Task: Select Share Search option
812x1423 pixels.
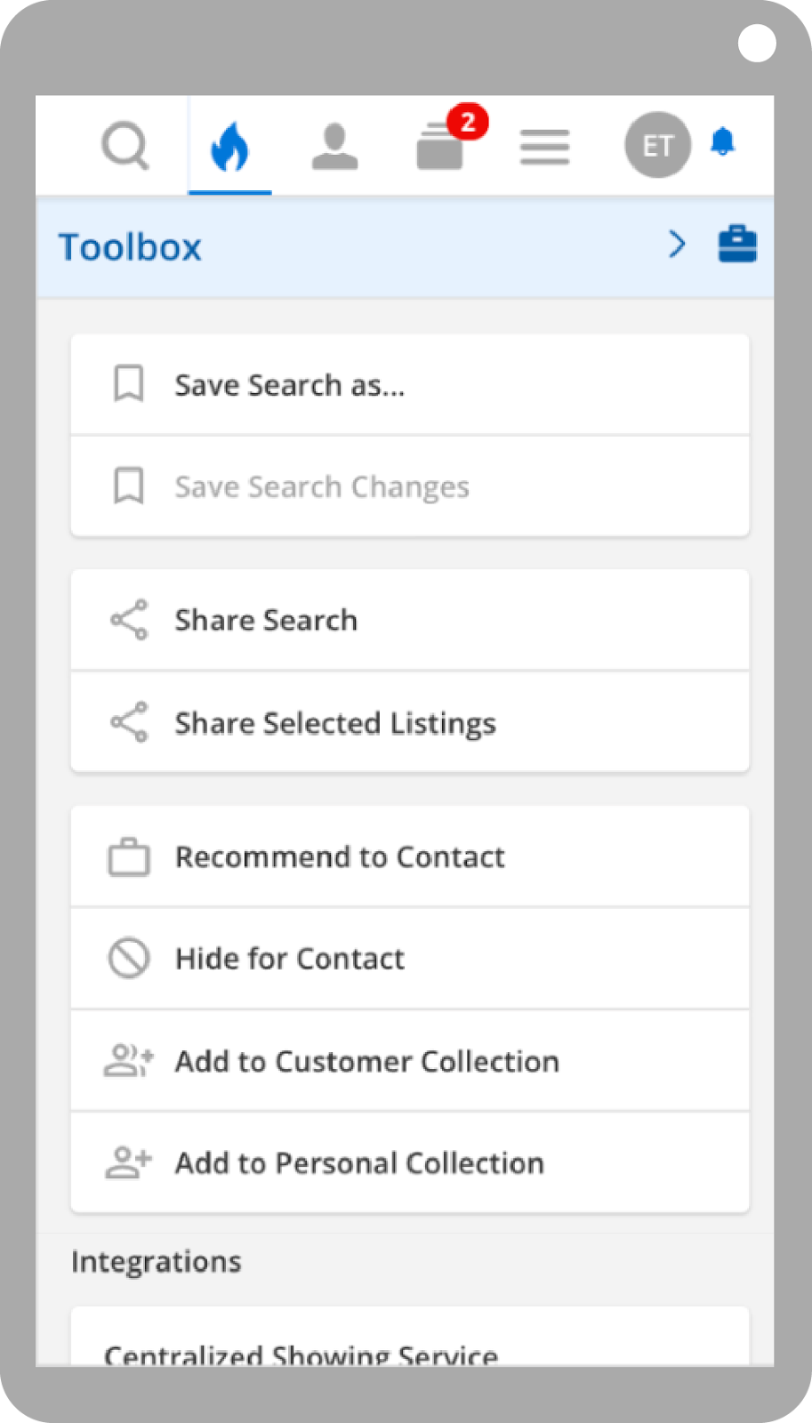Action: [265, 620]
